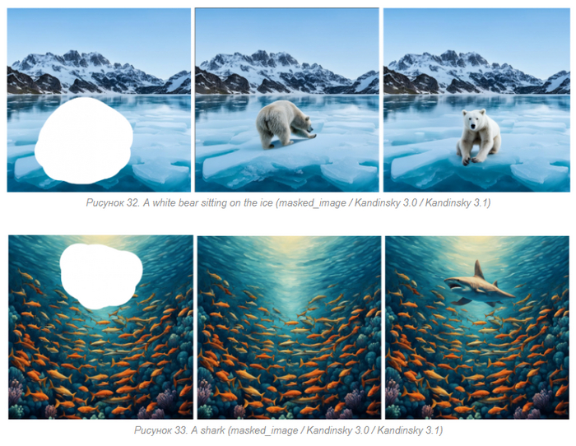This screenshot has height=446, width=576.
Task: Open the Kandinsky 3.1 shark image
Action: click(477, 327)
